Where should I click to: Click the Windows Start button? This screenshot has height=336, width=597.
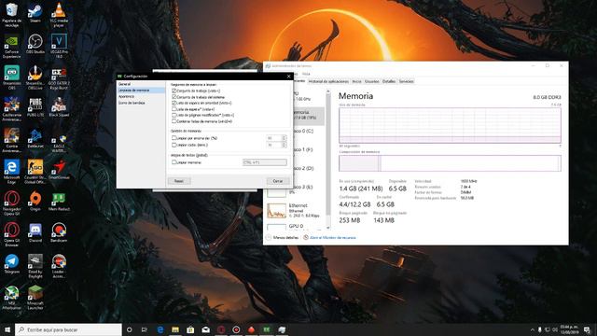coord(7,329)
